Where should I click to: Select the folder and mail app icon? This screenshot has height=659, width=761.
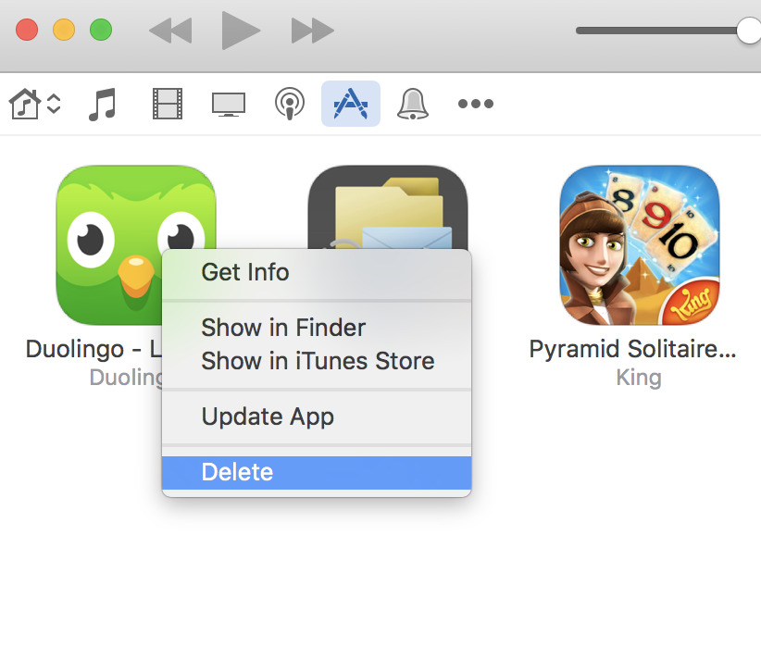coord(388,207)
